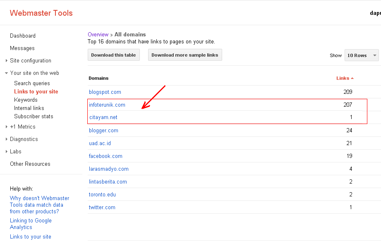Click the 209 links count for blogspot.com

348,92
